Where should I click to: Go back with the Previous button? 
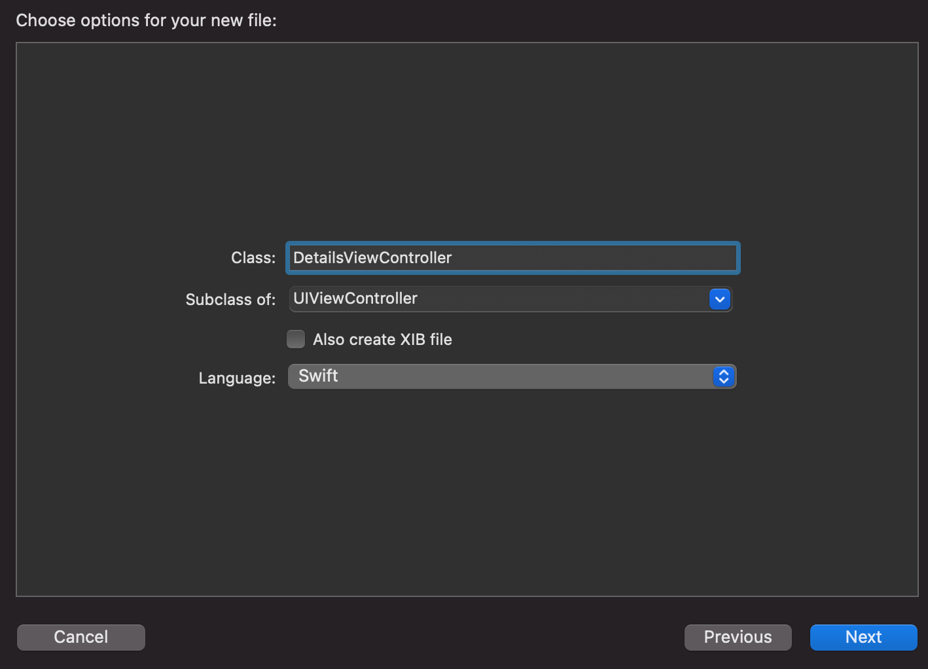coord(738,637)
